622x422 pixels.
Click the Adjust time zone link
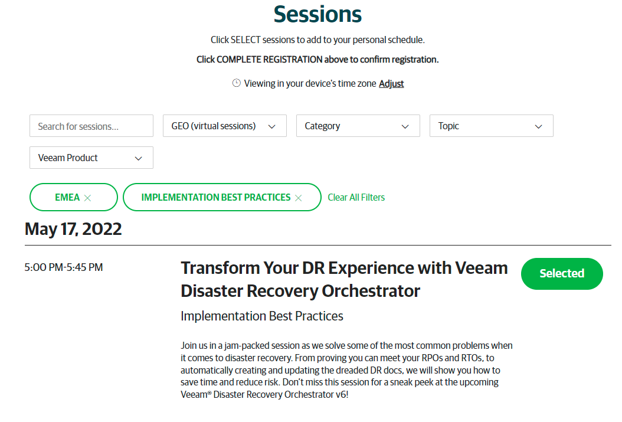391,84
